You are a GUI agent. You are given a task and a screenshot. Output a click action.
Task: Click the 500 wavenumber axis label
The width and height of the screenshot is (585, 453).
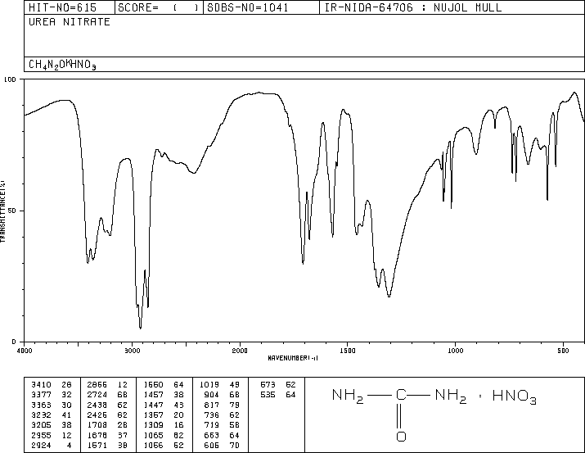click(x=563, y=351)
